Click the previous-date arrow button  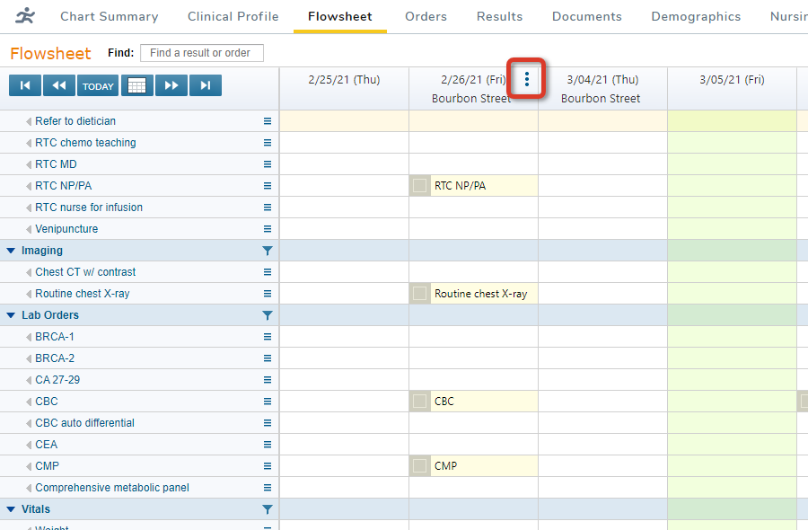click(x=60, y=85)
